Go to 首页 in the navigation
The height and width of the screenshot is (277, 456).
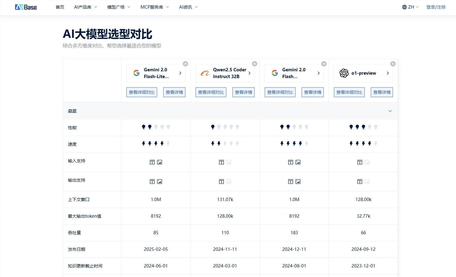pos(60,7)
